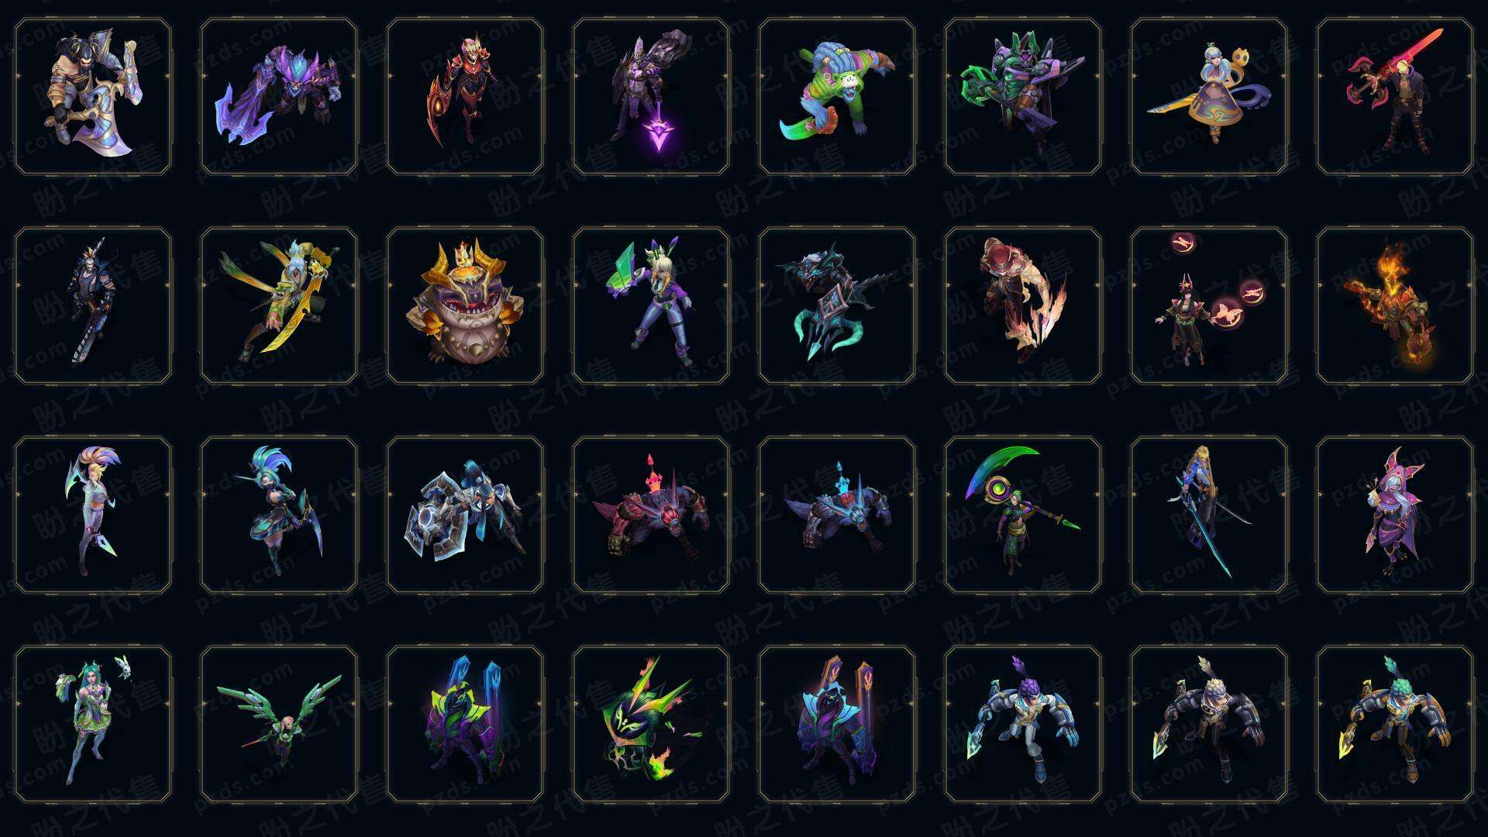Screen dimensions: 1488x837
Task: Pick the red-crowned crawling beast skin
Action: [651, 515]
